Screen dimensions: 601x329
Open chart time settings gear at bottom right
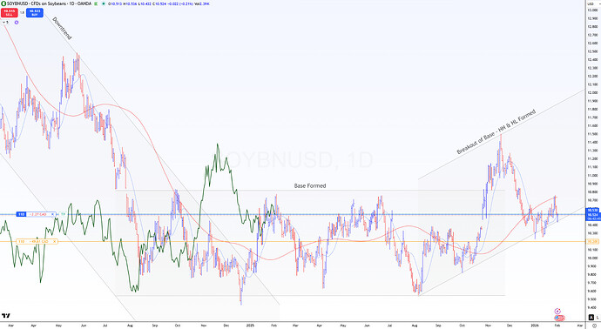click(594, 326)
